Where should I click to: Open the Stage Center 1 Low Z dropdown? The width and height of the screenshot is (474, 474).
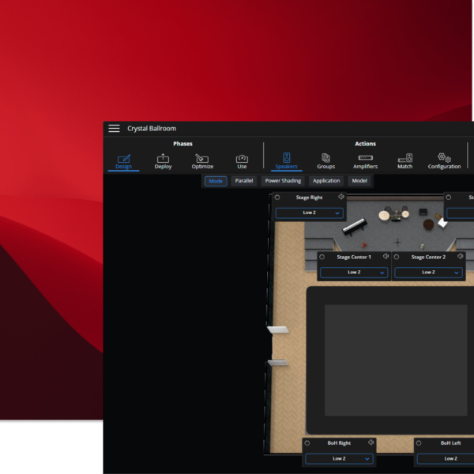click(354, 273)
